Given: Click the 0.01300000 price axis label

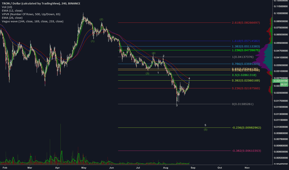Looking at the screenshot, I should (x=281, y=114).
